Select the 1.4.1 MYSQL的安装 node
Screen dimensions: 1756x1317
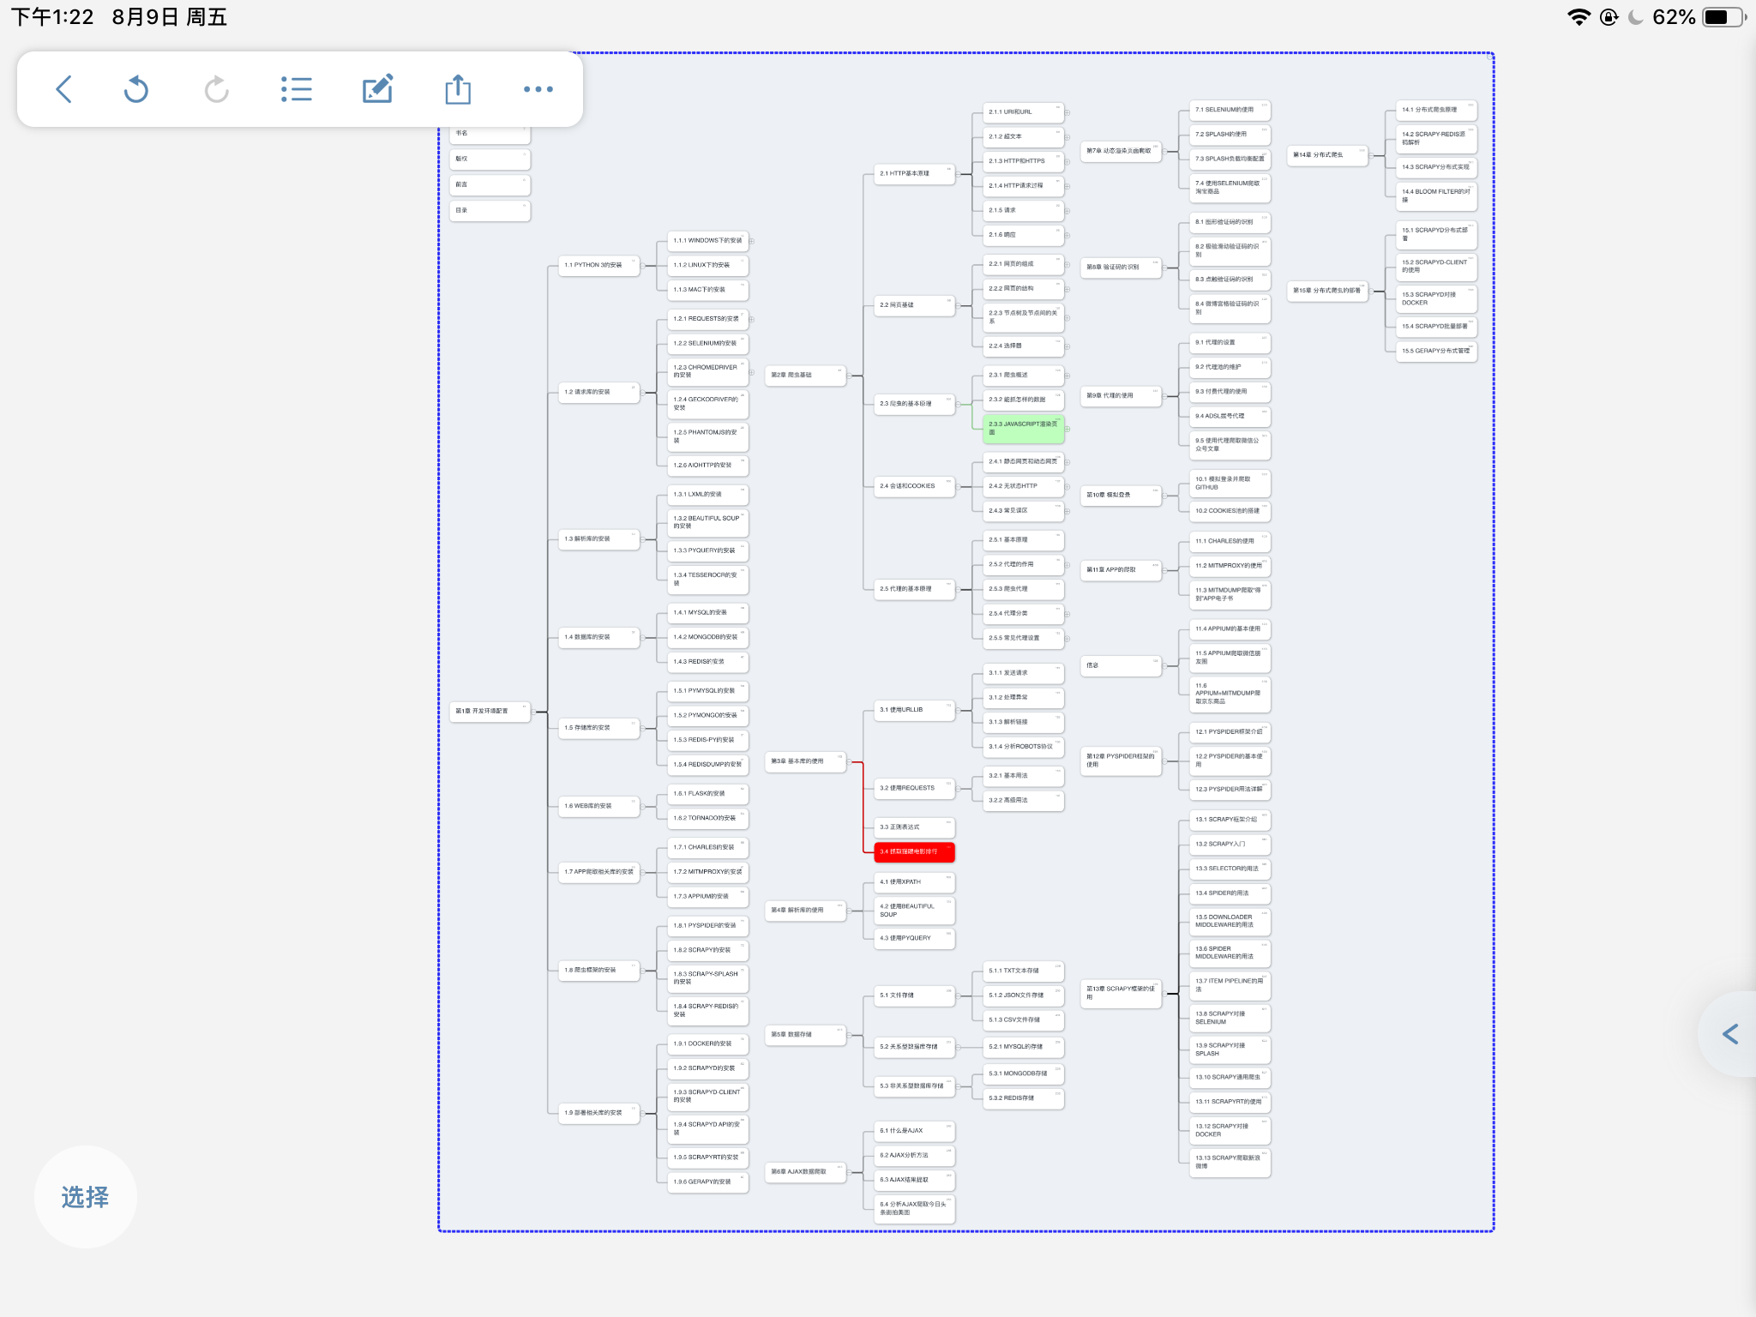pyautogui.click(x=707, y=613)
